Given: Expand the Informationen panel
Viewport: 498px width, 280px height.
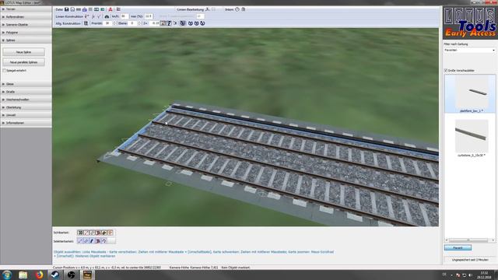Looking at the screenshot, I should pos(26,123).
